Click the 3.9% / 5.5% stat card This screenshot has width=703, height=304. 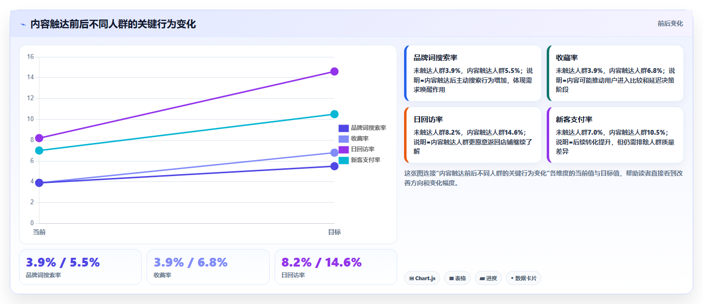[80, 267]
